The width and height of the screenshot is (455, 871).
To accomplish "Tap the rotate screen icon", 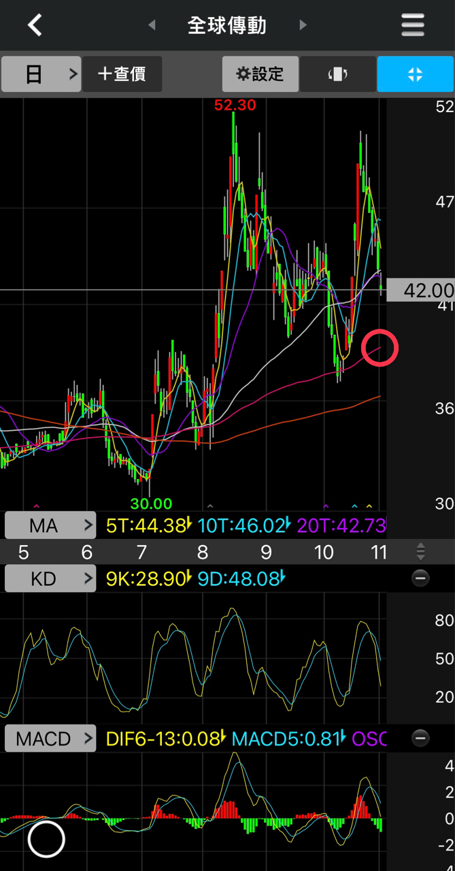I will point(338,74).
